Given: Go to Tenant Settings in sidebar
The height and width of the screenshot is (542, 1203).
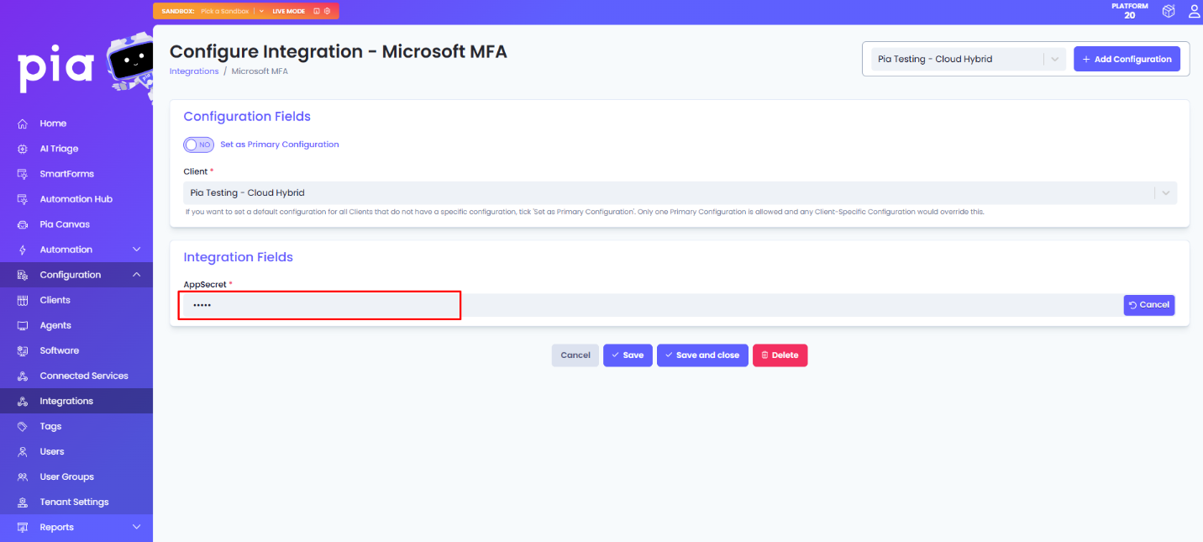Looking at the screenshot, I should (74, 502).
